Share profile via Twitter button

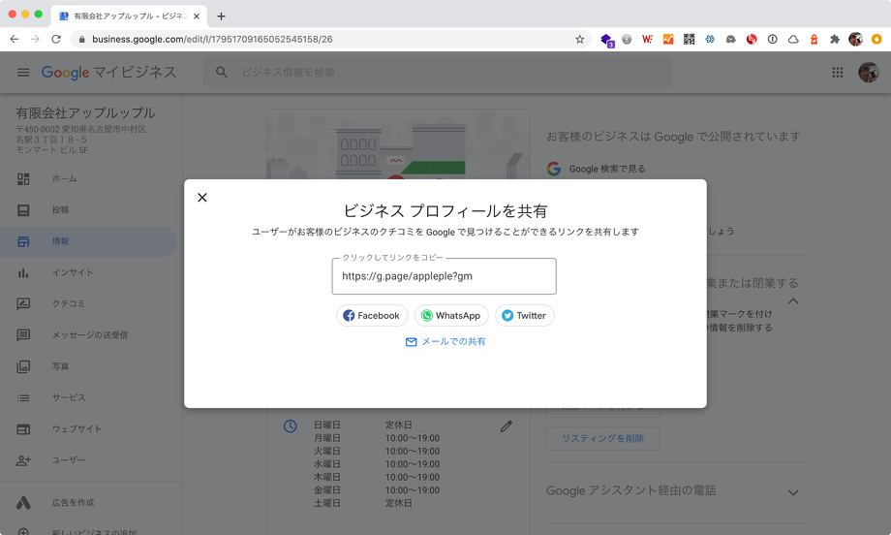click(524, 316)
